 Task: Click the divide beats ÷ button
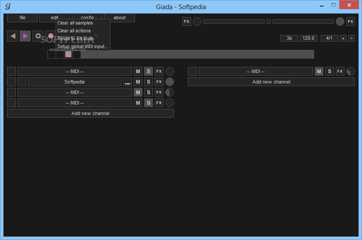(351, 38)
